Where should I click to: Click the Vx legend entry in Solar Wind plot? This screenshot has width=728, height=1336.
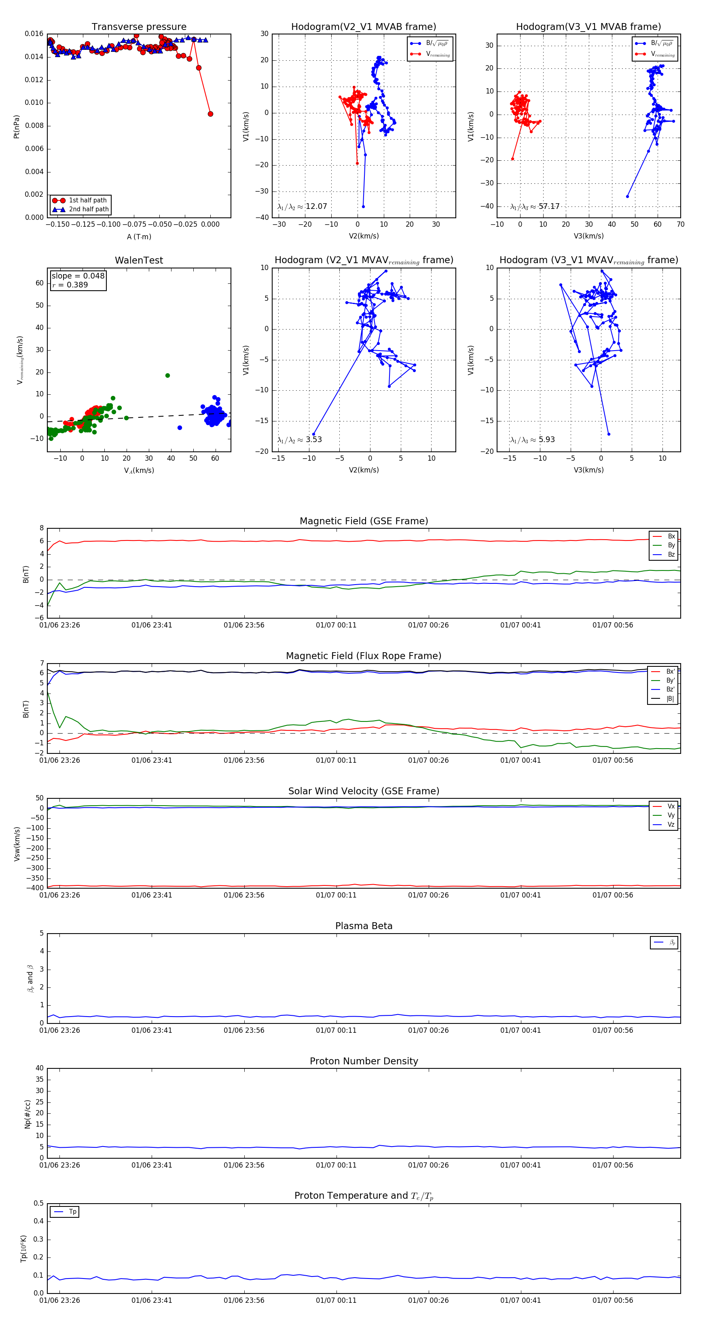click(x=664, y=806)
